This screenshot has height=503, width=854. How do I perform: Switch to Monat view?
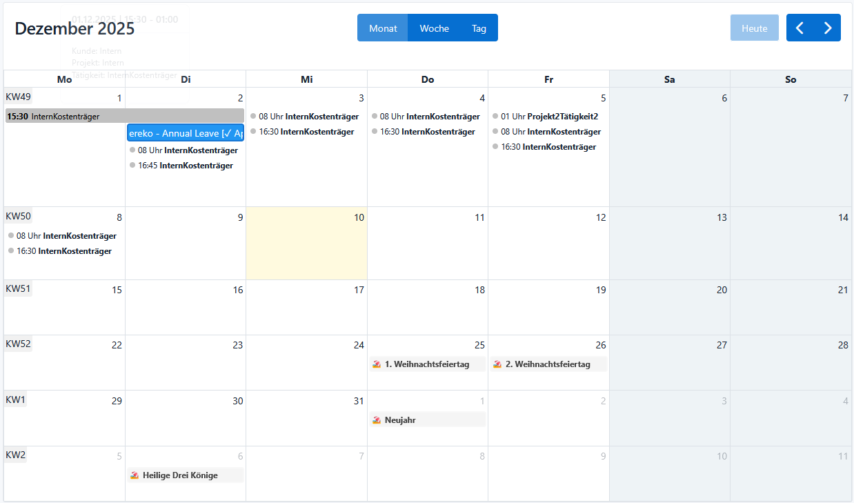coord(383,28)
